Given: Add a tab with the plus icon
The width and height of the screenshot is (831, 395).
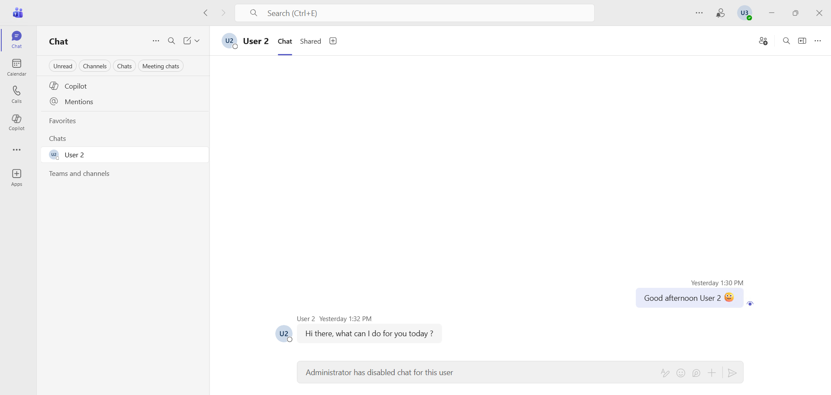Looking at the screenshot, I should [x=333, y=41].
